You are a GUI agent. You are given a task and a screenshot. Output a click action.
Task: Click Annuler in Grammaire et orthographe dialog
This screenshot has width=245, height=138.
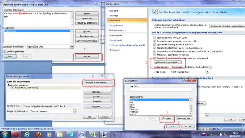pyautogui.click(x=87, y=56)
